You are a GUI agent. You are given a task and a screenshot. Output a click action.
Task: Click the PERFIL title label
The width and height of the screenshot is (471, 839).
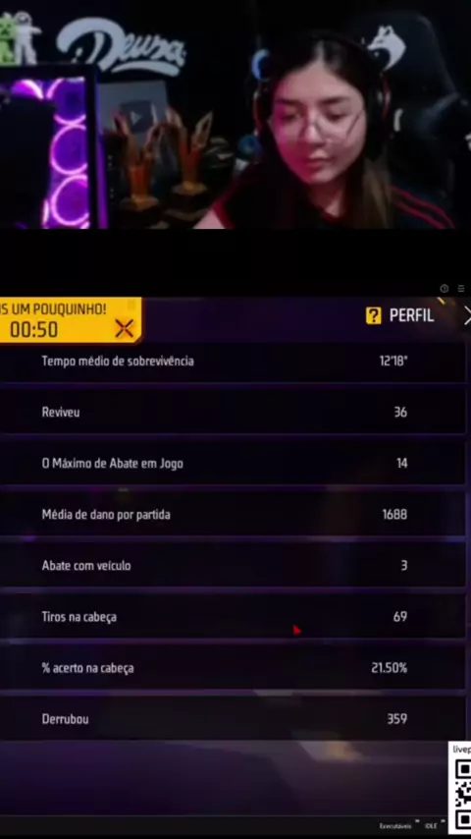[x=411, y=315]
